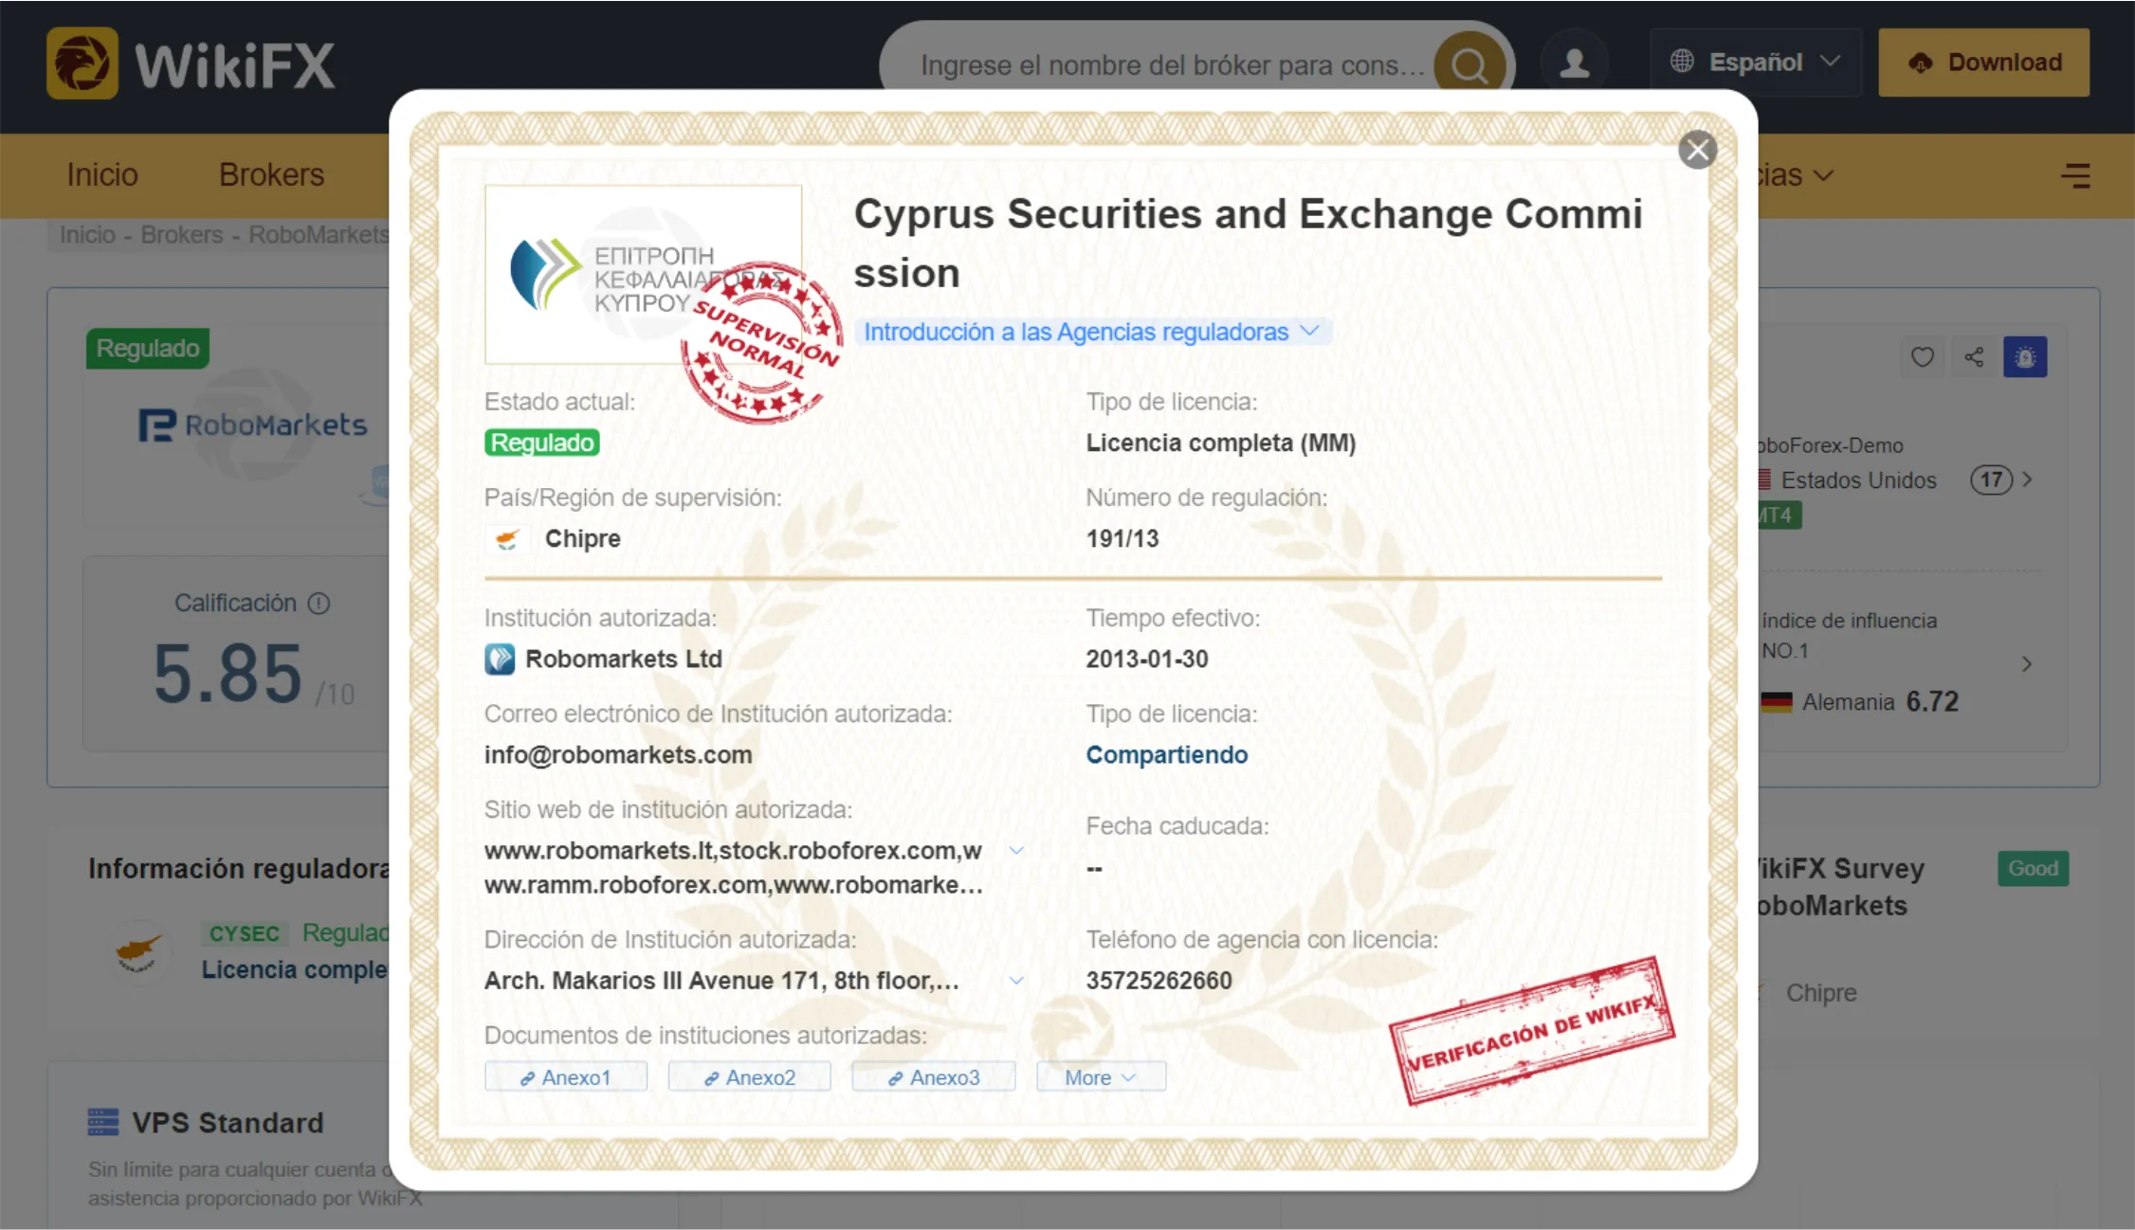Click the broker name search field

click(1172, 64)
